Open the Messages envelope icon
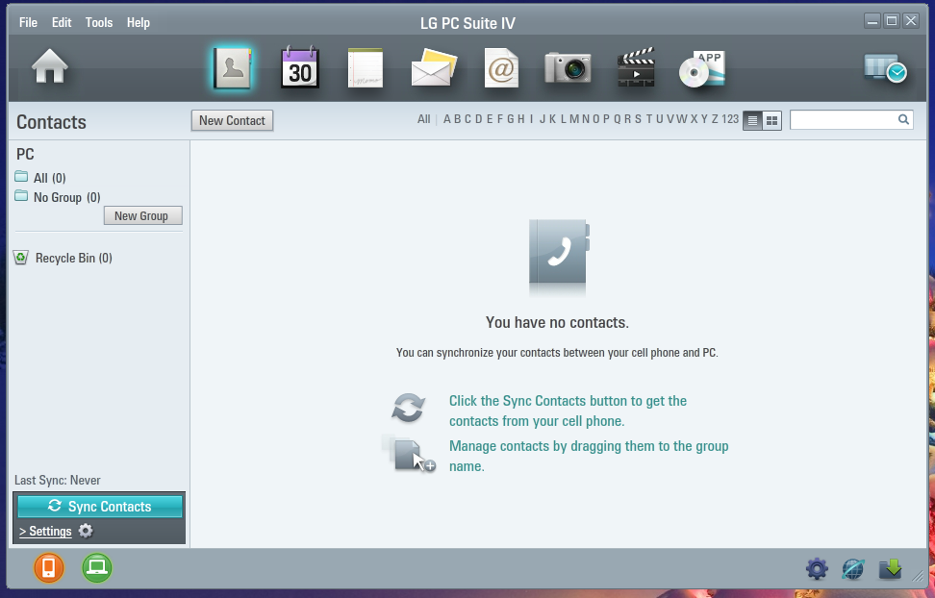The width and height of the screenshot is (935, 598). tap(434, 68)
